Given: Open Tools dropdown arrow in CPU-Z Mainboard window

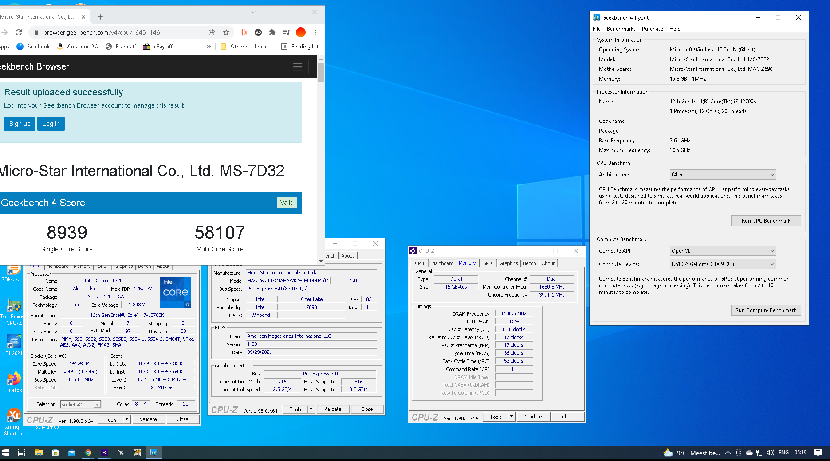Looking at the screenshot, I should coord(311,409).
